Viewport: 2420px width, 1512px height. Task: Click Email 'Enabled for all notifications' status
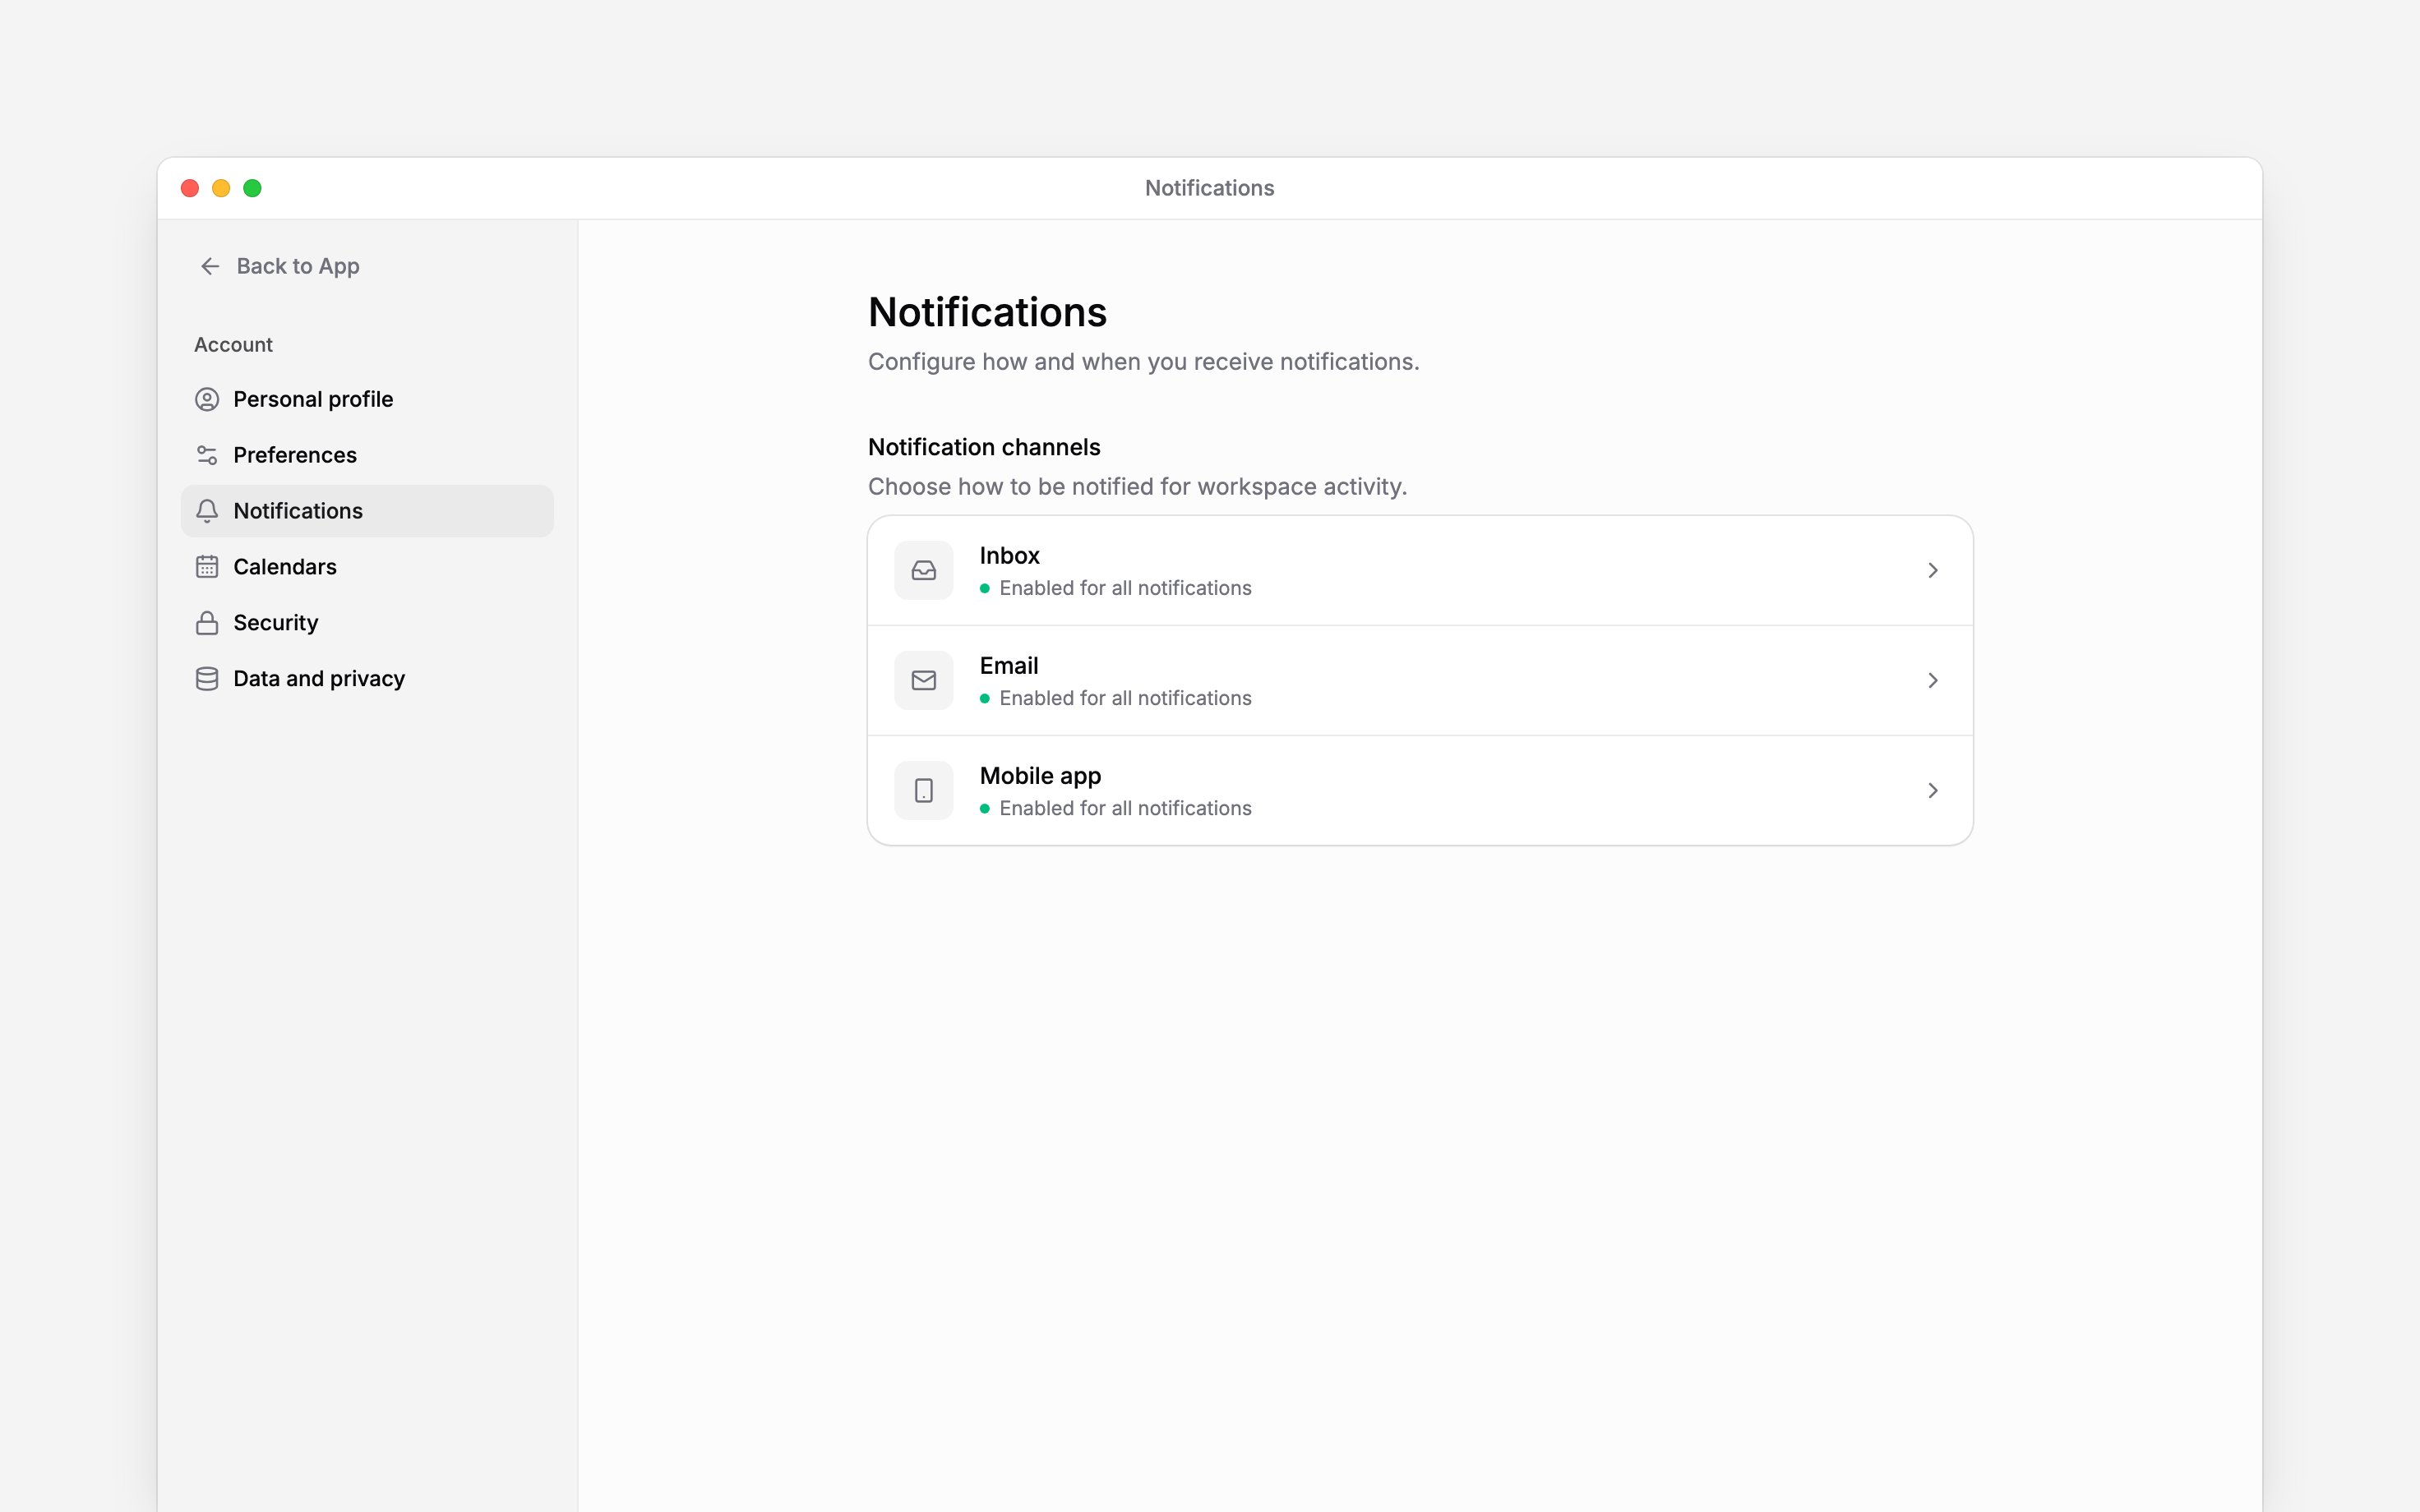(1125, 698)
